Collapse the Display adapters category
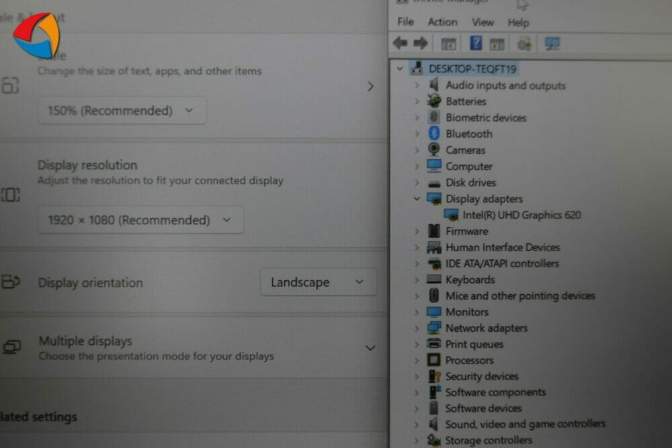 coord(417,199)
